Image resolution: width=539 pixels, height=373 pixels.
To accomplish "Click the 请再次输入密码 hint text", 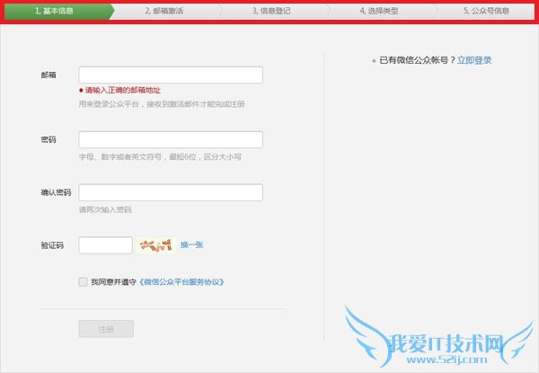I will [x=105, y=209].
